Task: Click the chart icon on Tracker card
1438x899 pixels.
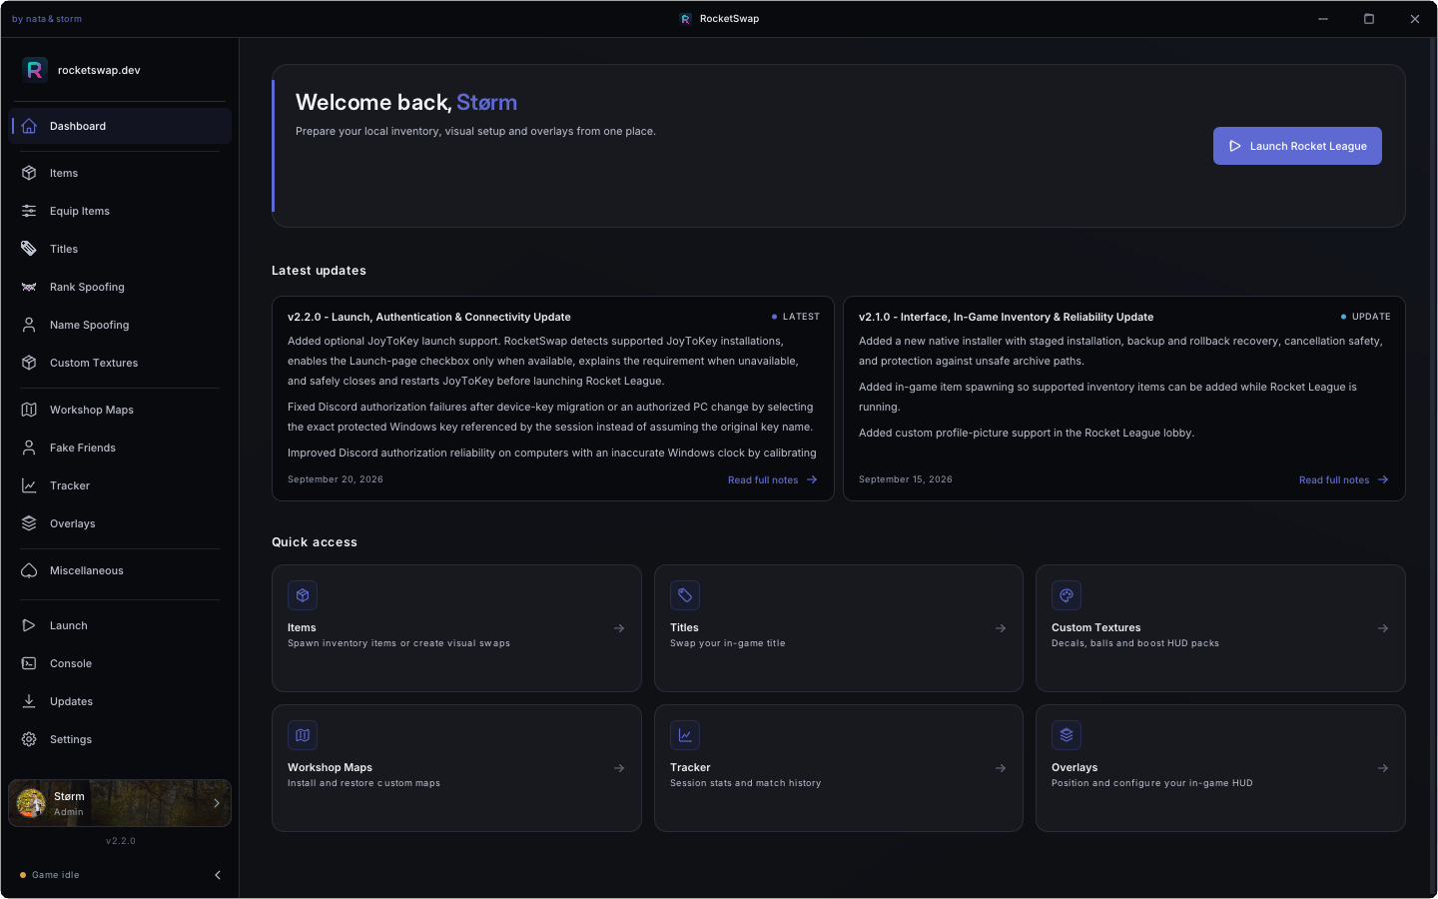Action: (x=685, y=735)
